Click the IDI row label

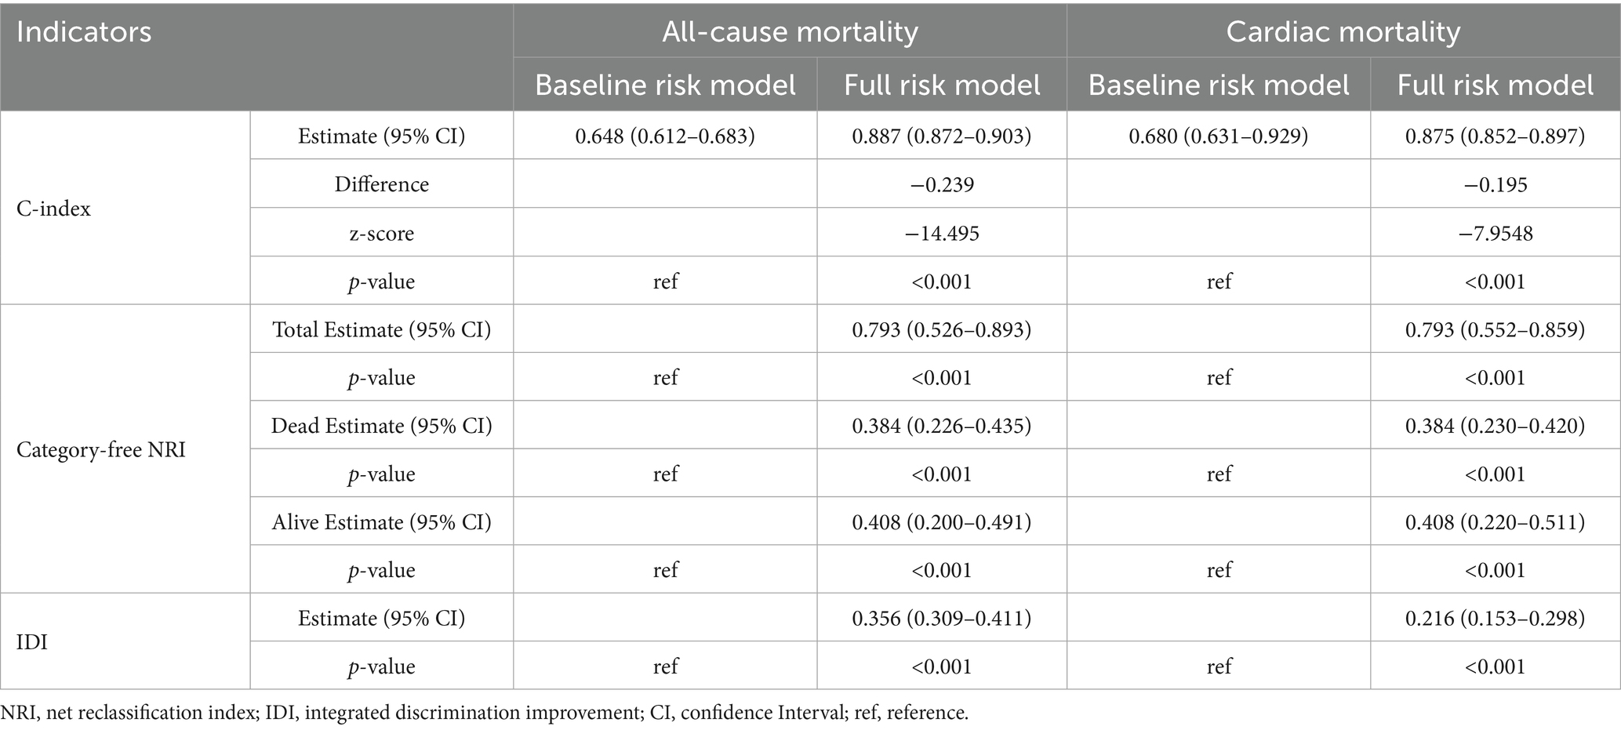[x=32, y=642]
